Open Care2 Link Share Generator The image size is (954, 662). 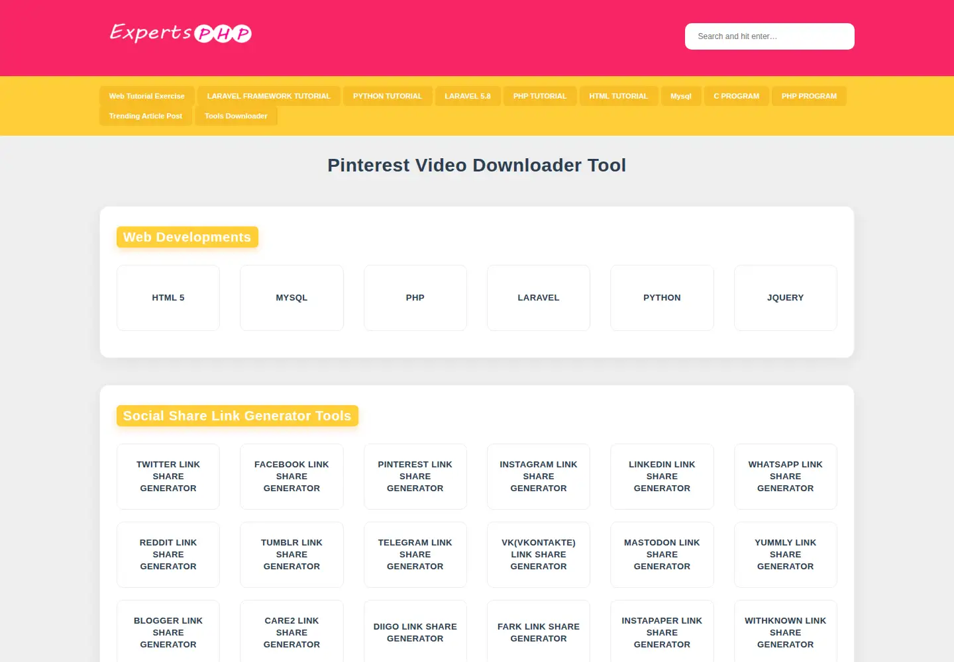click(291, 632)
